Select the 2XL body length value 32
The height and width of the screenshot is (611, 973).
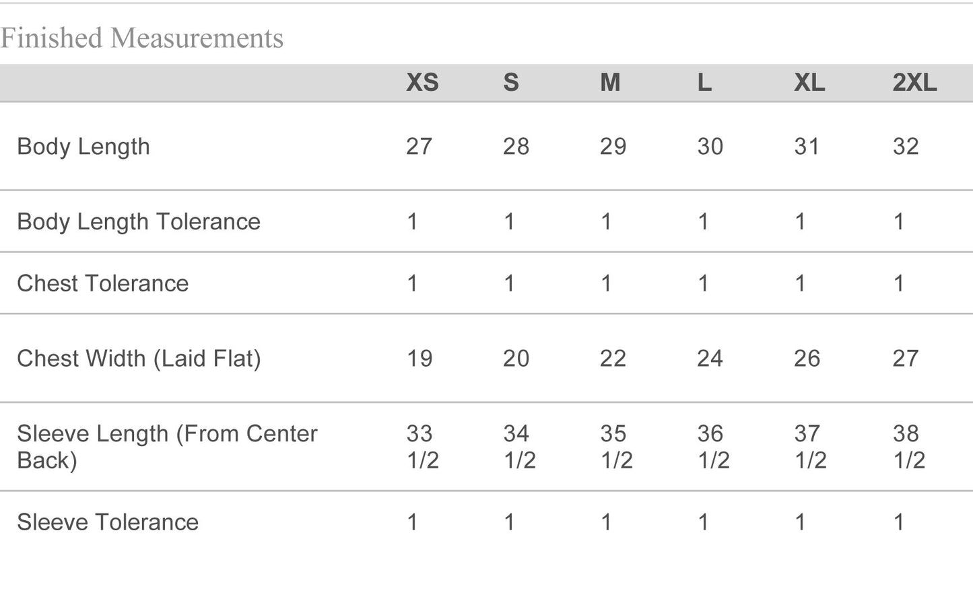coord(906,147)
